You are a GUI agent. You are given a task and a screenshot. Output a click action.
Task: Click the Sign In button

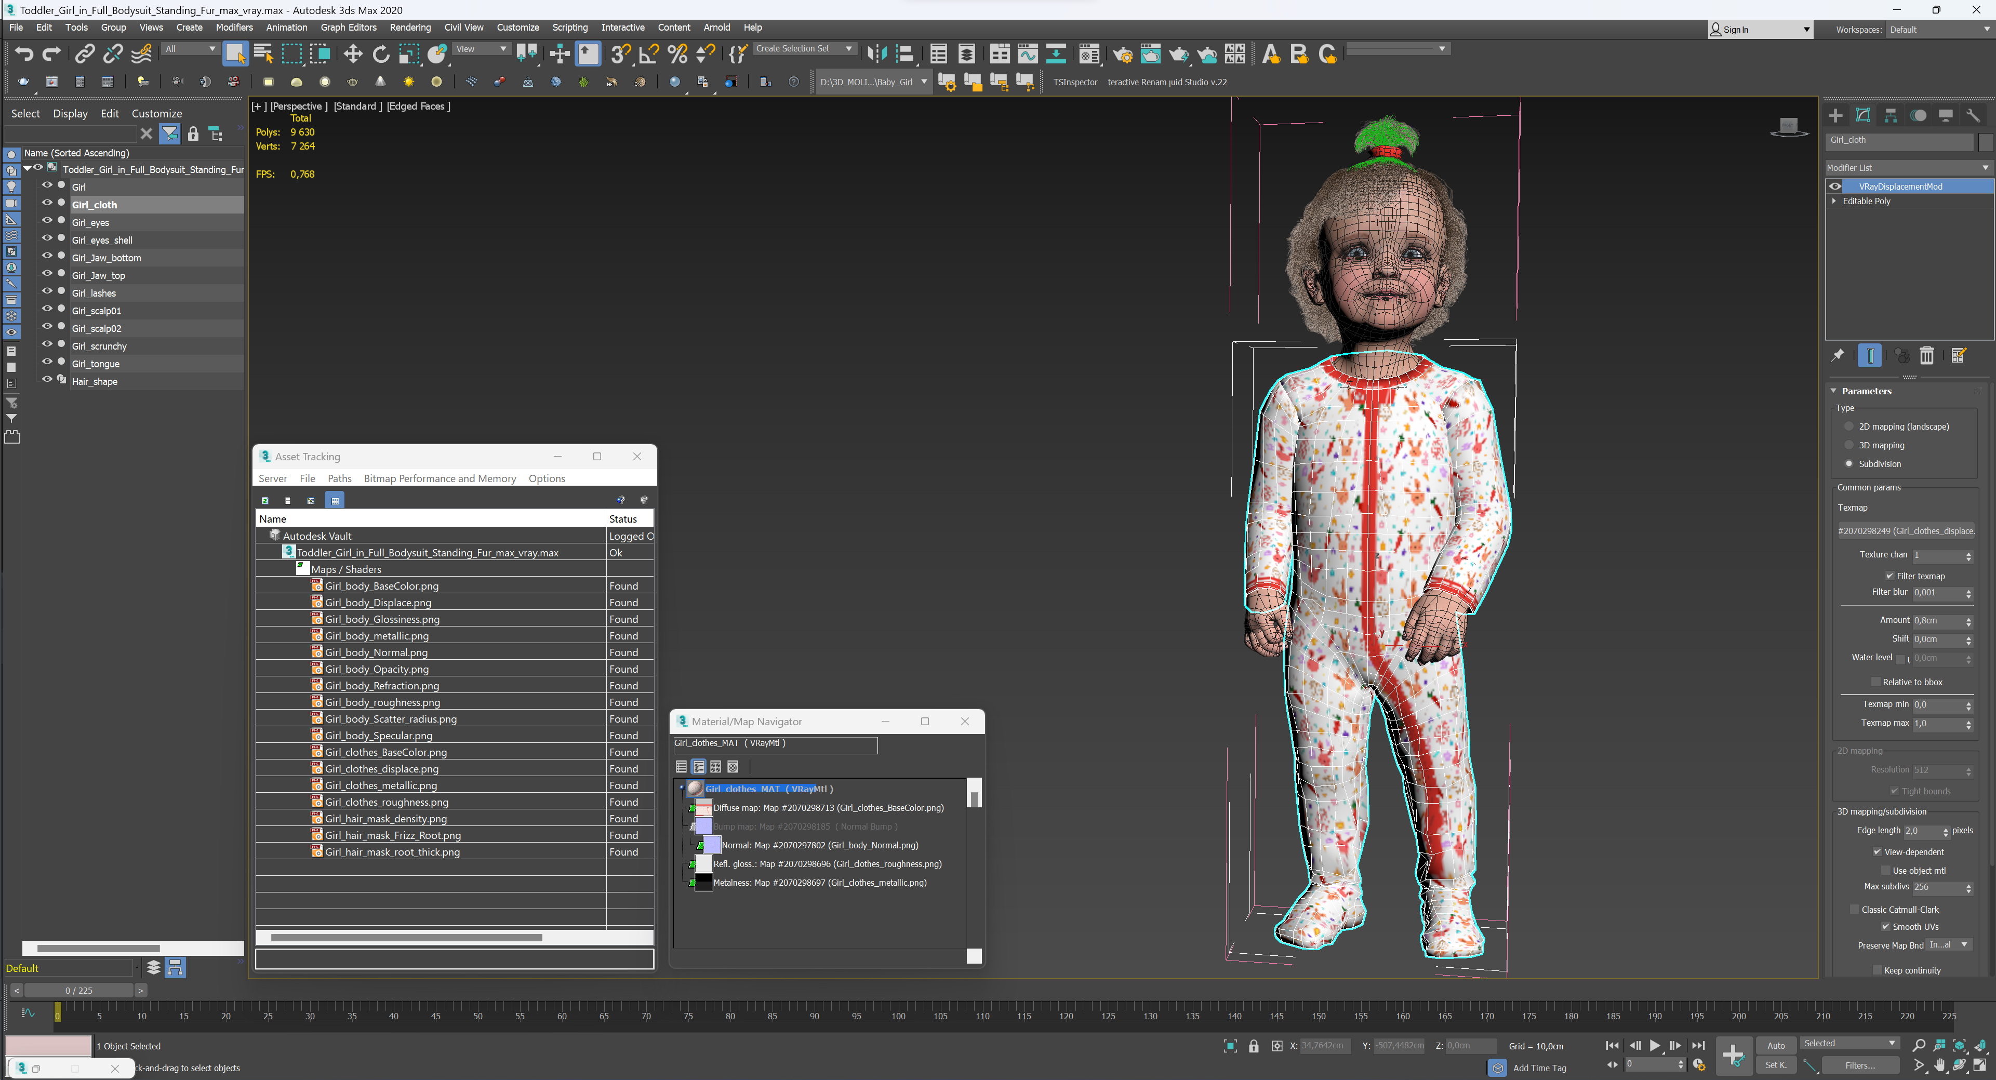click(1760, 30)
